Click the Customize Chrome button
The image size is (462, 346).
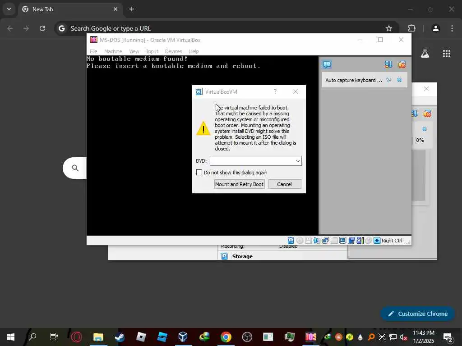(x=417, y=314)
